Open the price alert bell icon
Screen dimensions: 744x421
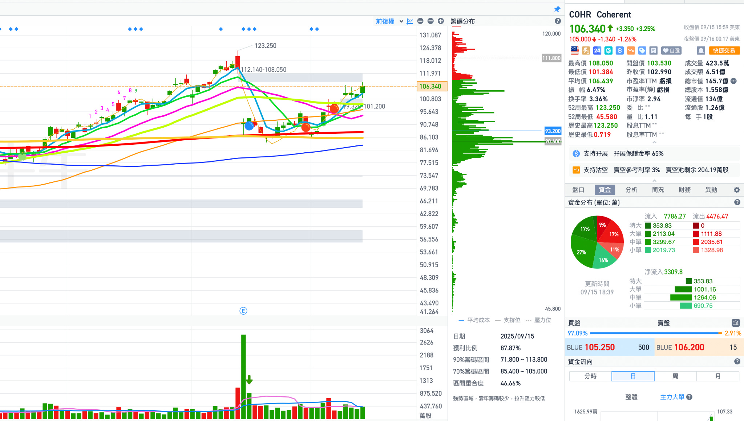[x=701, y=50]
